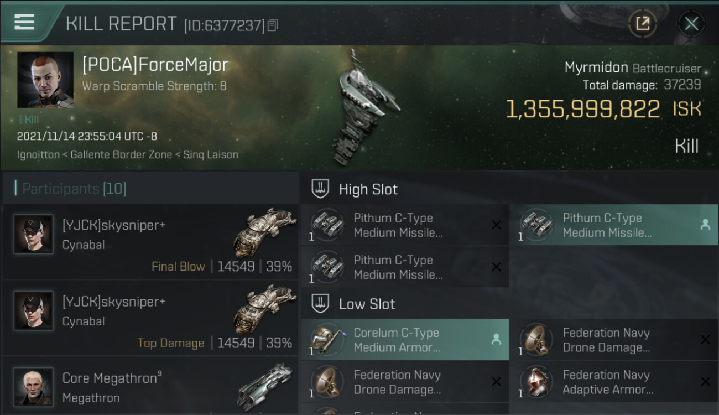Select the Corelum C-Type Medium Armor module
This screenshot has width=719, height=415.
click(405, 340)
